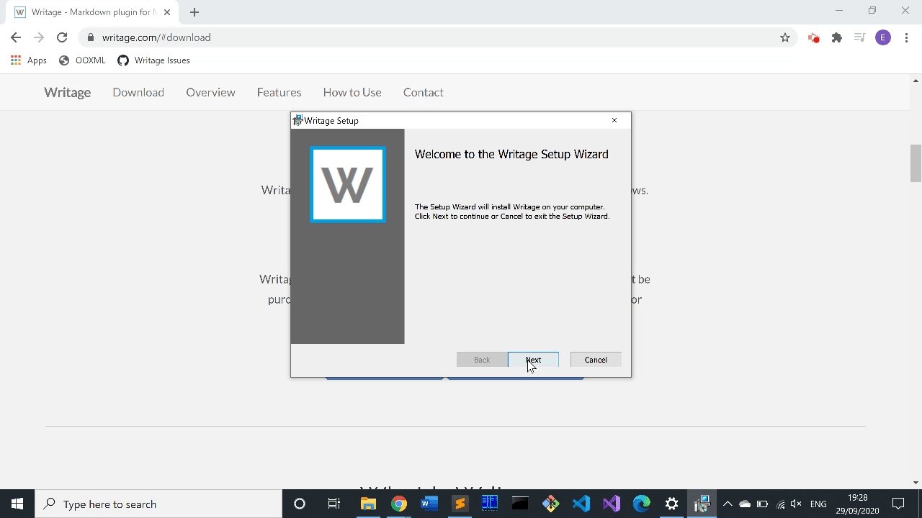Click the battery tray icon

tap(762, 504)
